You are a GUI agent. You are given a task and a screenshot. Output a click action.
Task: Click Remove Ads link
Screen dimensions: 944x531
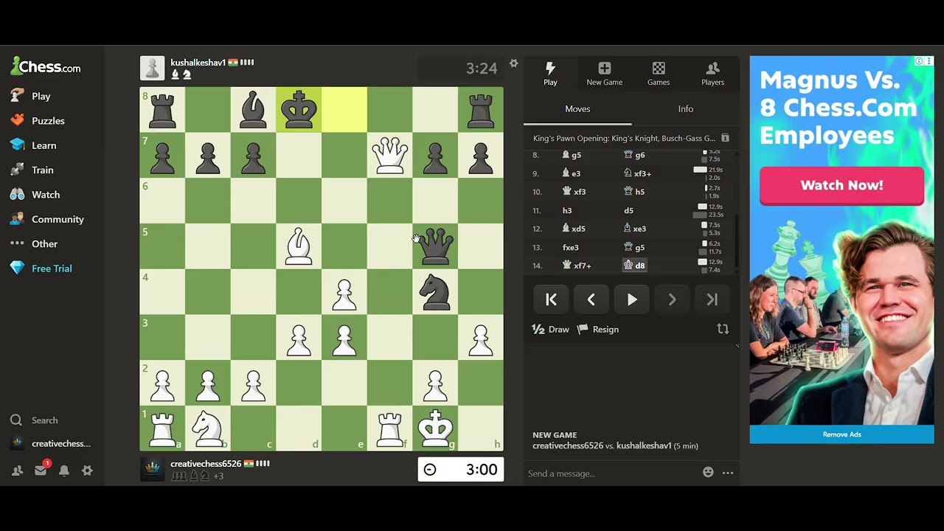[841, 434]
